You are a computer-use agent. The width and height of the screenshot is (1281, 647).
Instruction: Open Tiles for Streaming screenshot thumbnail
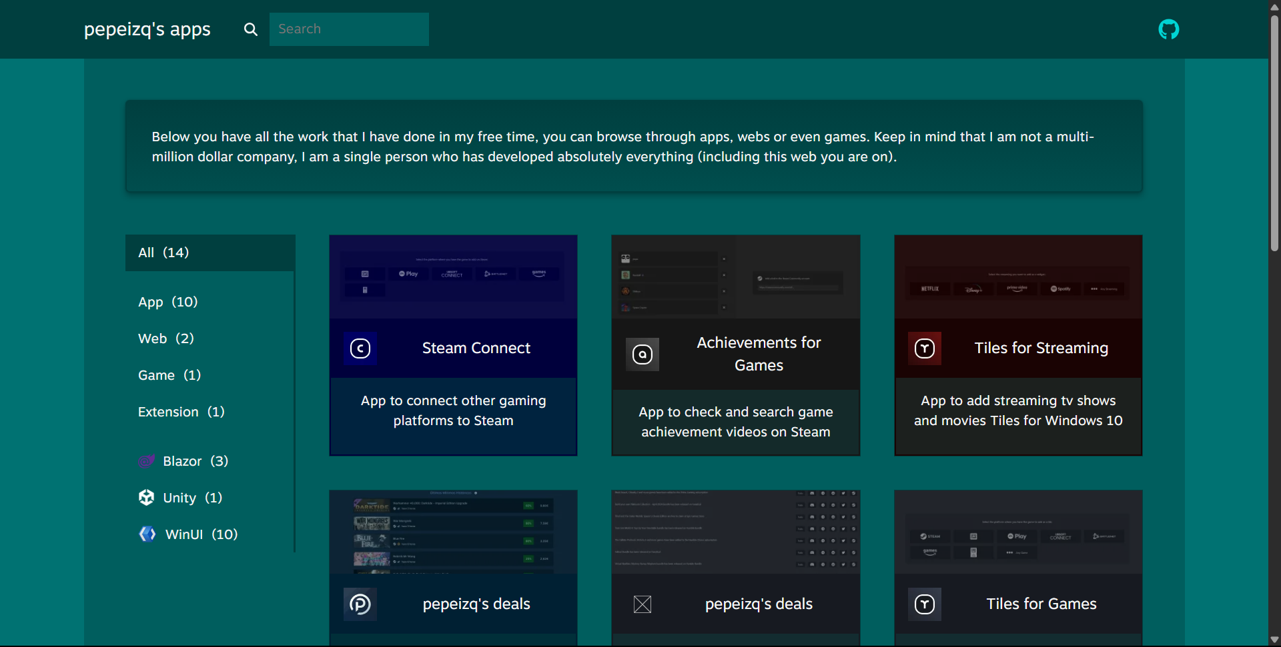tap(1018, 277)
